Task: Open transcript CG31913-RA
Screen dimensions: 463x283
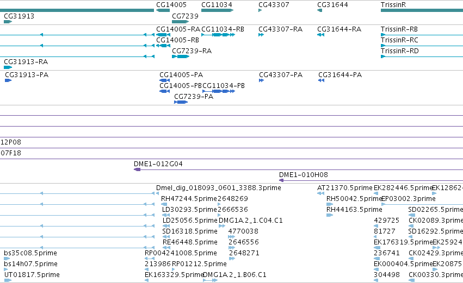Action: 8,67
